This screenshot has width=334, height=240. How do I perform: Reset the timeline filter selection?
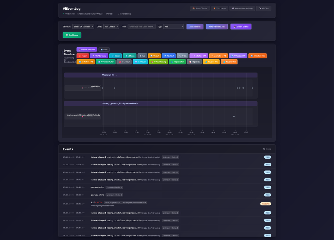point(104,50)
